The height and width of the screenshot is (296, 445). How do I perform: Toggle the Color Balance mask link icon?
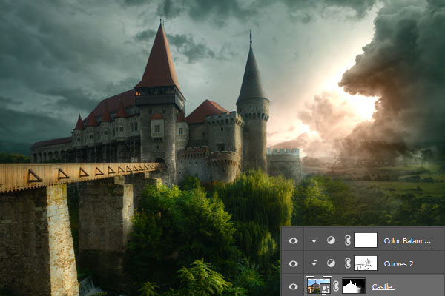[x=347, y=240]
